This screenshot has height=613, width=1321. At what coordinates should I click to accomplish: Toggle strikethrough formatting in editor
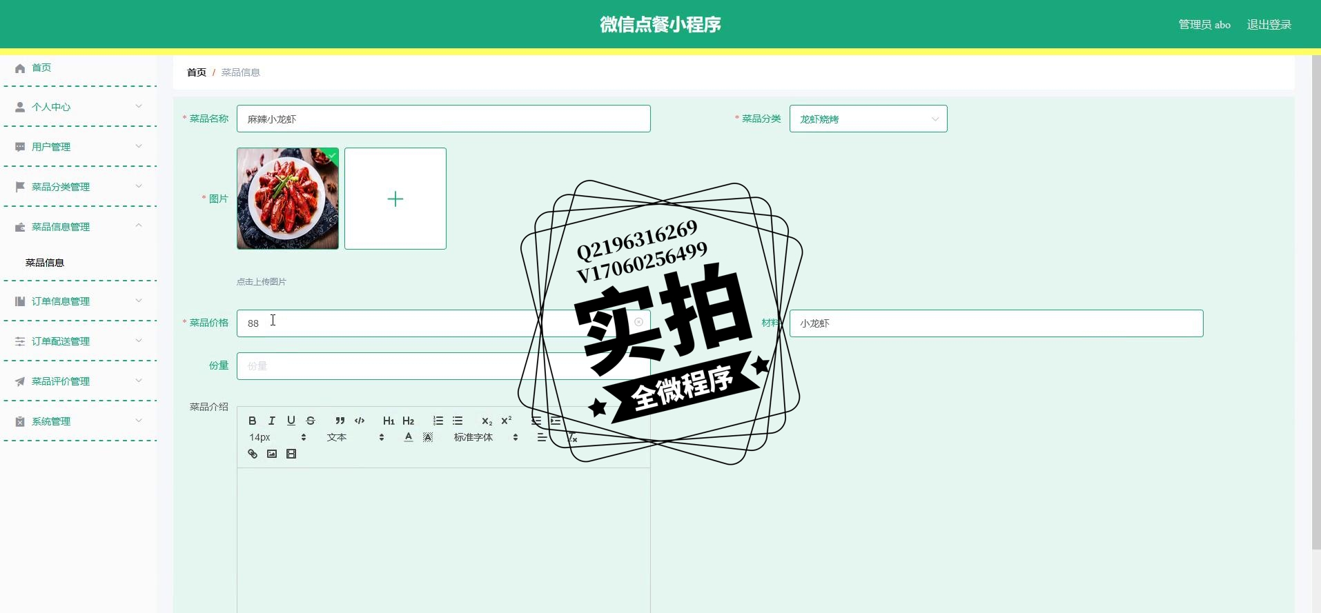pos(311,421)
